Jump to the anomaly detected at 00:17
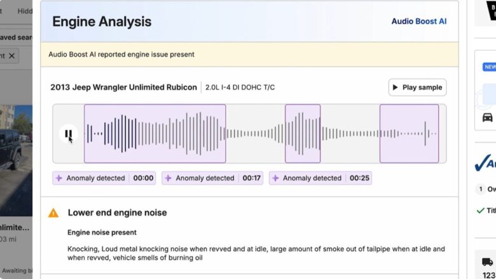Screen dimensions: 496x279 click(x=213, y=178)
